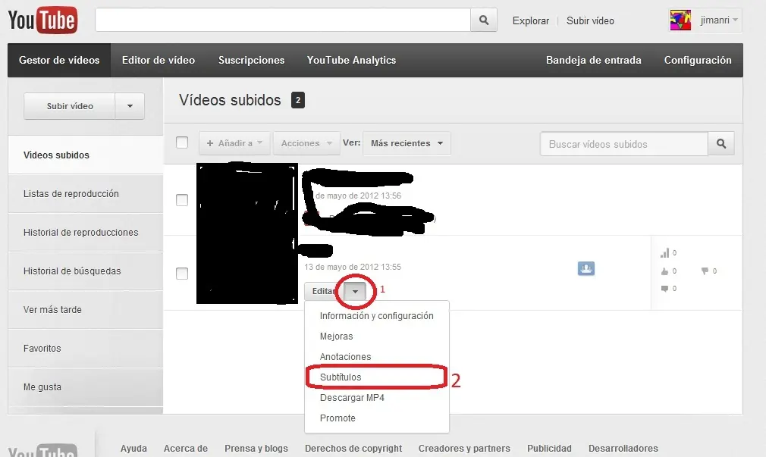
Task: Switch to Editor de vídeo tab
Action: [159, 60]
